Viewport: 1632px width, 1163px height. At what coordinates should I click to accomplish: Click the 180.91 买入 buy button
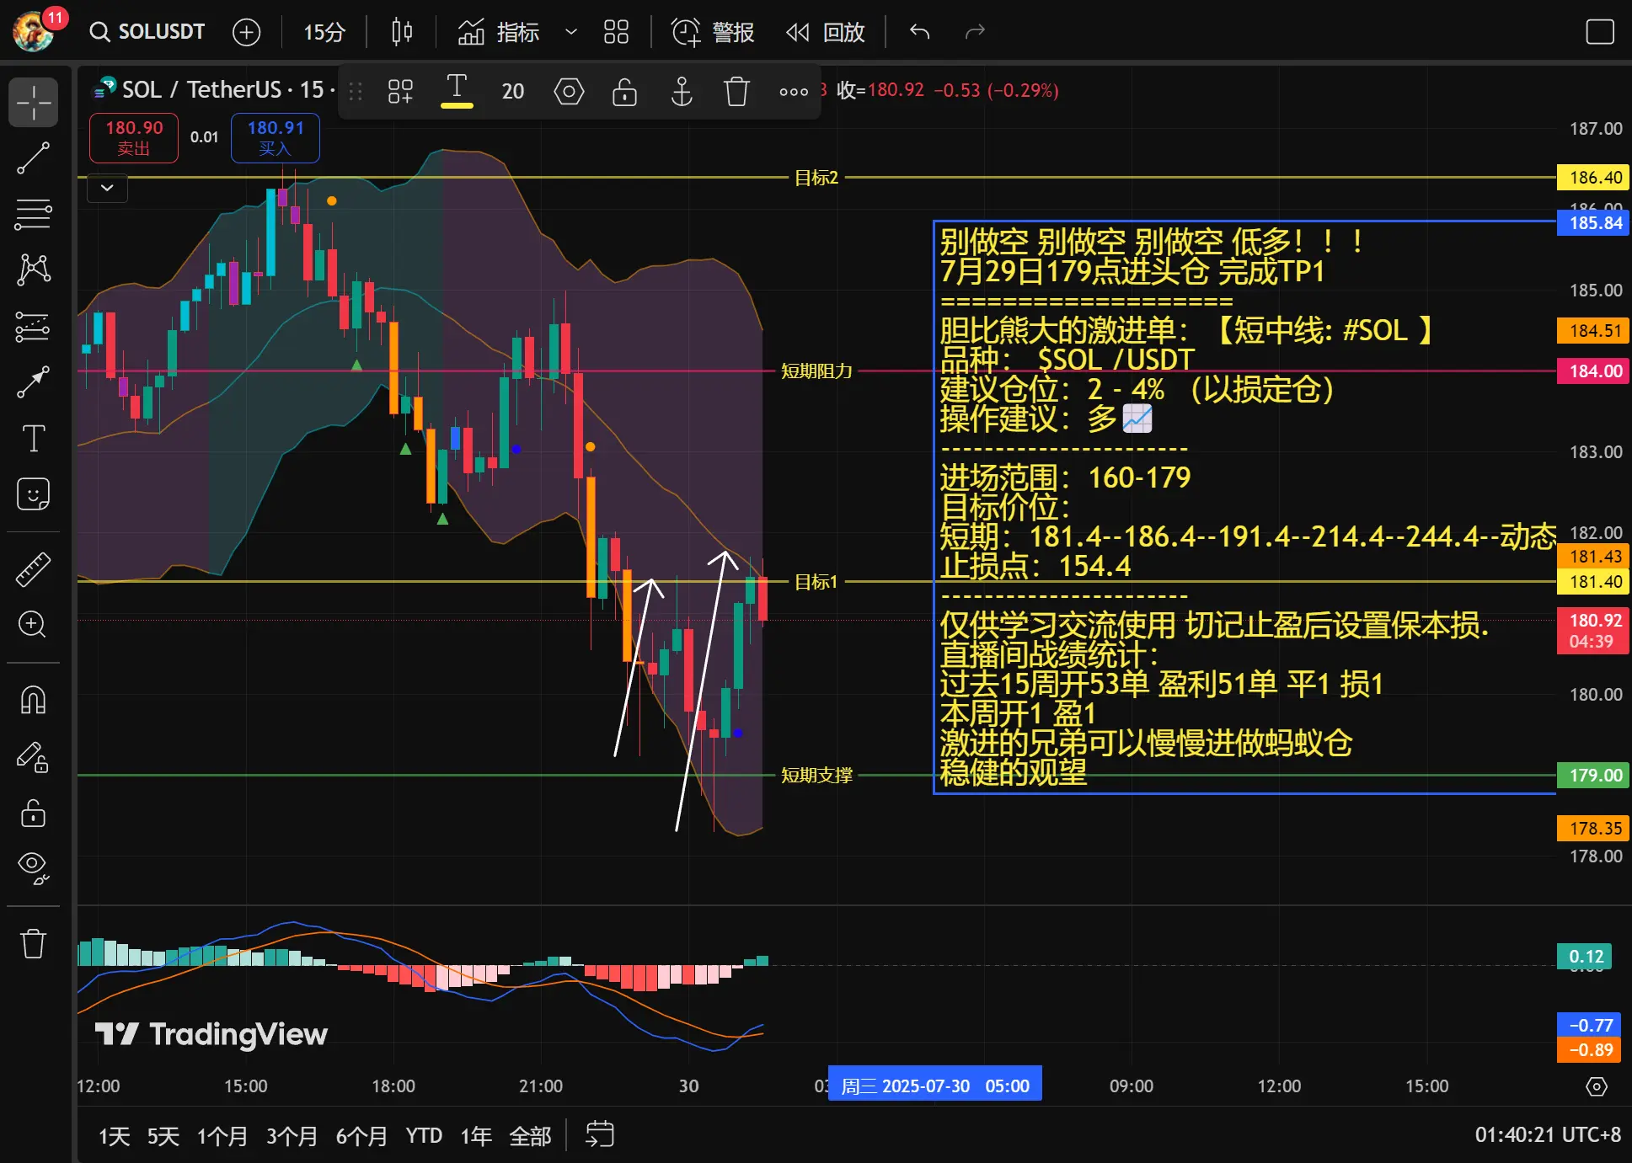point(276,137)
